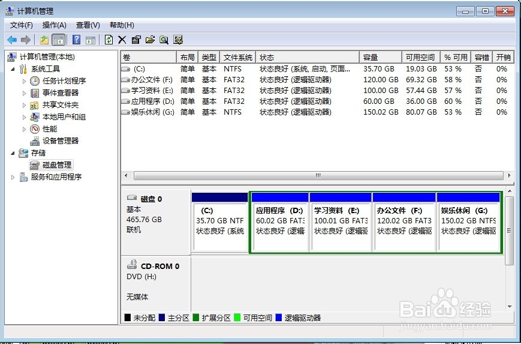521x344 pixels.
Task: Expand the 共享文件夹 node
Action: [x=24, y=105]
